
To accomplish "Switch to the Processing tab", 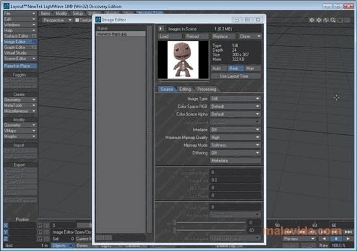I will [x=207, y=89].
